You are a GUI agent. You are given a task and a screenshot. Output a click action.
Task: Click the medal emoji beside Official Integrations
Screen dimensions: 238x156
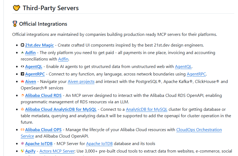point(15,24)
